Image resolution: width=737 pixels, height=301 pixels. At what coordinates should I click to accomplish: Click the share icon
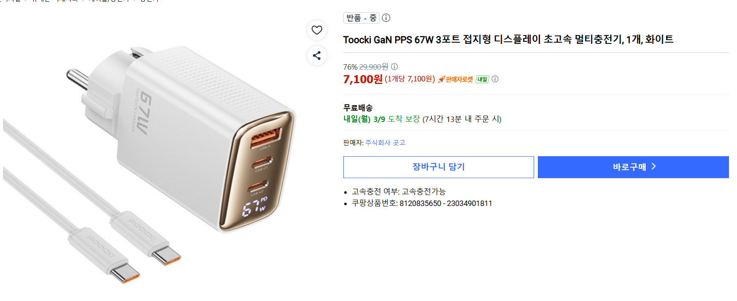(x=317, y=55)
